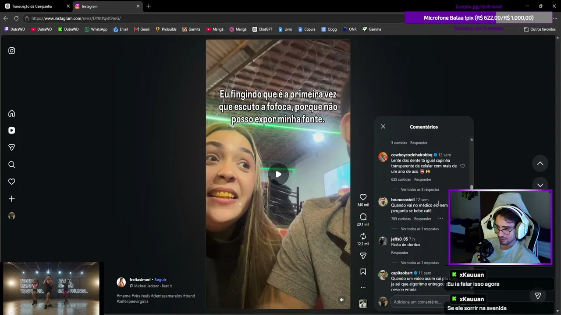Like the reel with the heart icon

coord(363,197)
